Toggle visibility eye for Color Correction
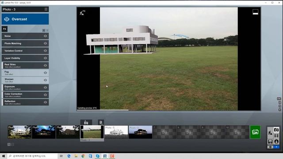 [45, 95]
